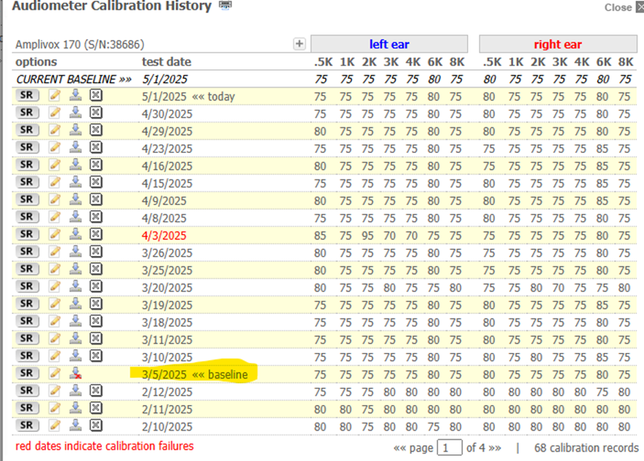644x461 pixels.
Task: Go to next page of calibration records
Action: click(x=494, y=448)
